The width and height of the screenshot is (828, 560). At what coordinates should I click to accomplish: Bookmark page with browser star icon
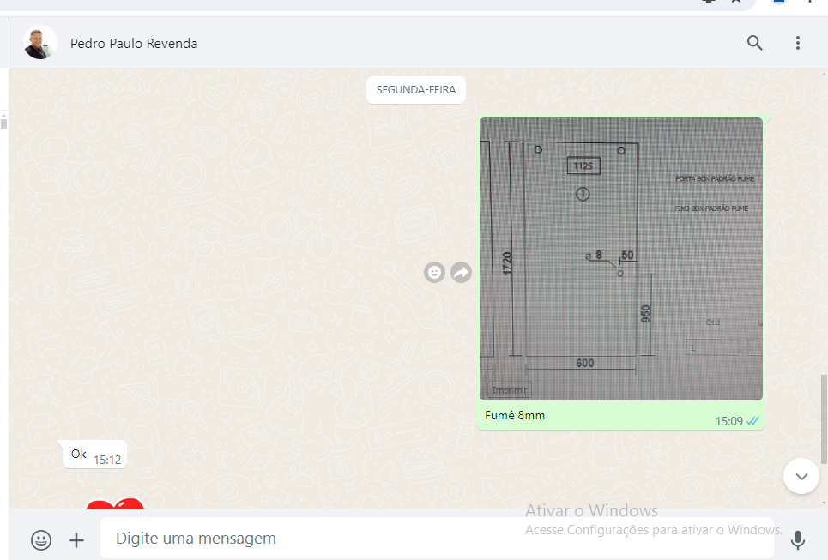(x=735, y=2)
